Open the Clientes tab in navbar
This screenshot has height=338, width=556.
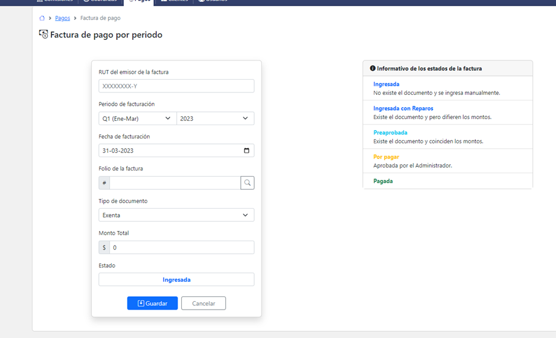pos(175,1)
